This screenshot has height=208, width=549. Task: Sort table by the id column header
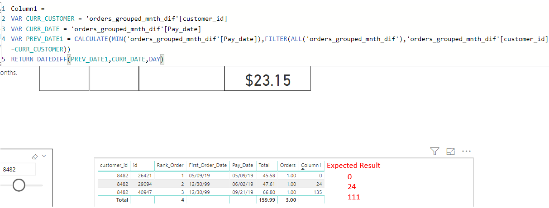[135, 166]
